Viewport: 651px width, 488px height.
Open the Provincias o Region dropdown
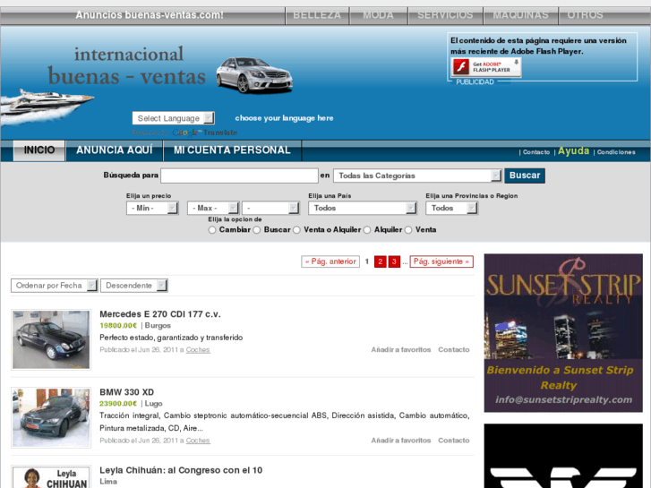point(451,208)
